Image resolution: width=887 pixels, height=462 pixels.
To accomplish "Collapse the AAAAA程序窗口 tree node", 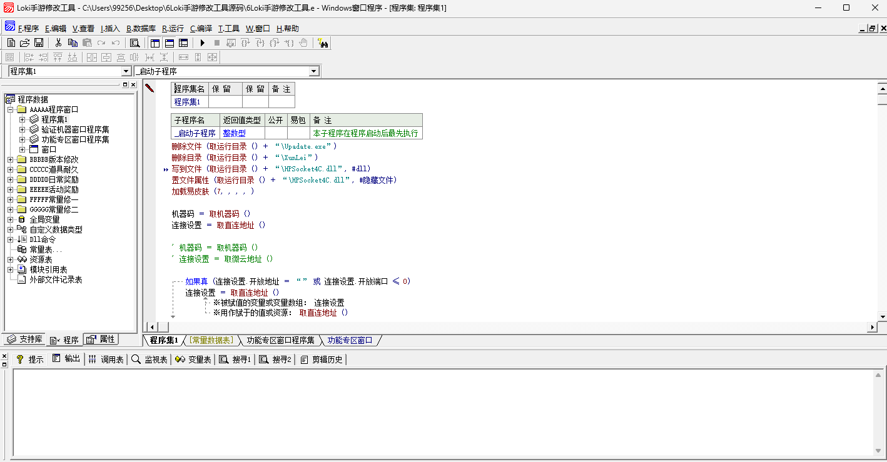I will tap(11, 109).
